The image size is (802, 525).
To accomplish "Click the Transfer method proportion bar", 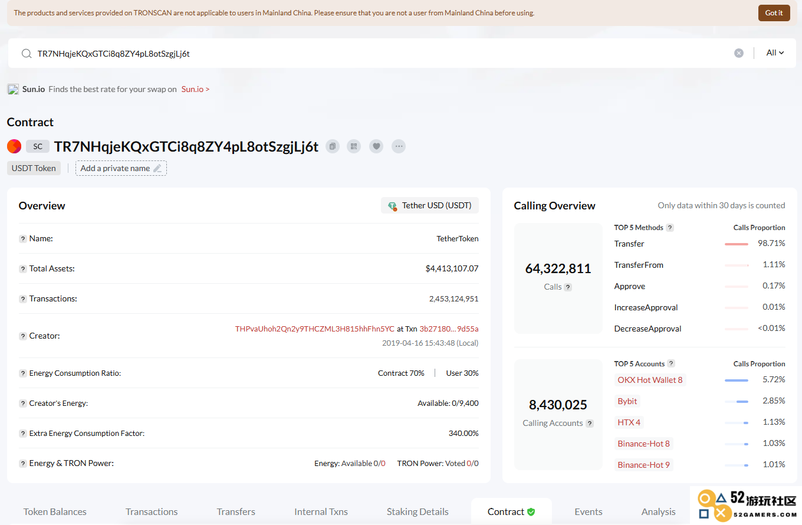I will 737,244.
